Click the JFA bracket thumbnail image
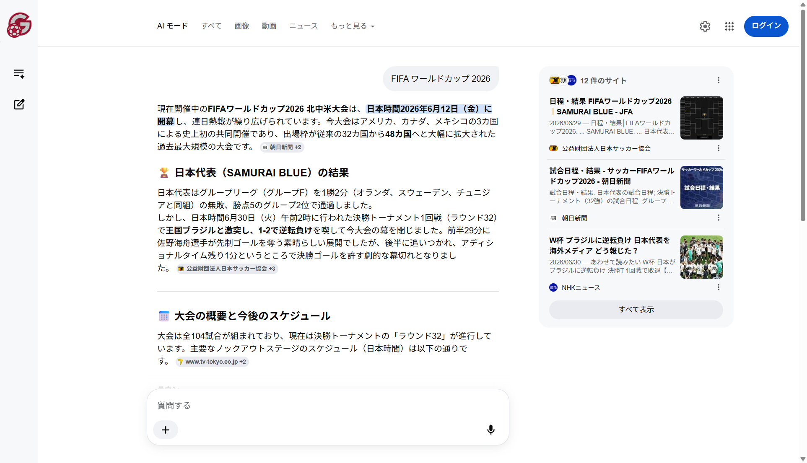Viewport: 807px width, 463px height. (x=701, y=118)
